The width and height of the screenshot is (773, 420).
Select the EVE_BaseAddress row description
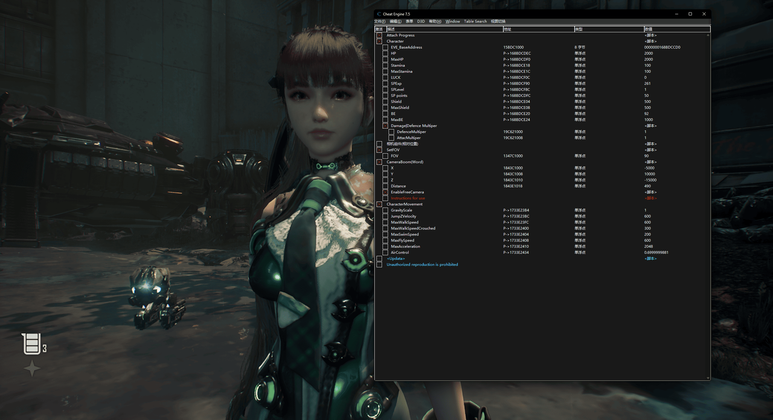(x=406, y=47)
